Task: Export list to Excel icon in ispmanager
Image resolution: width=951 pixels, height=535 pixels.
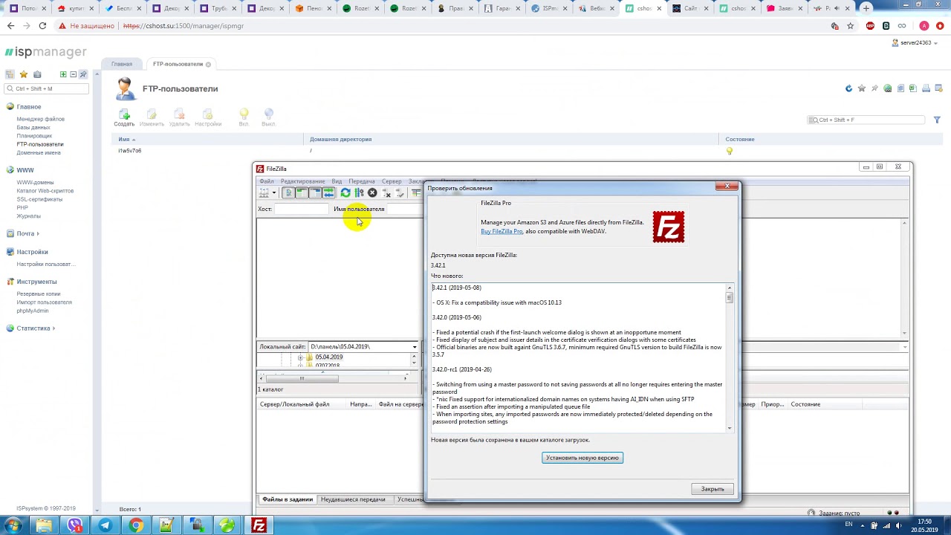Action: [x=913, y=88]
